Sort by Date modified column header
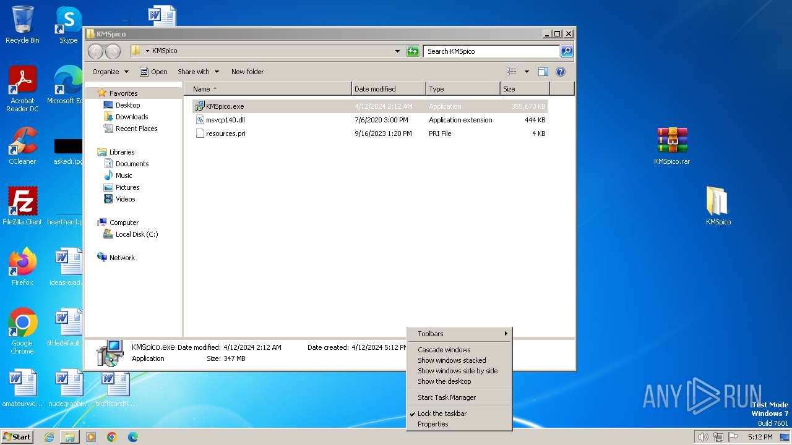 [389, 89]
